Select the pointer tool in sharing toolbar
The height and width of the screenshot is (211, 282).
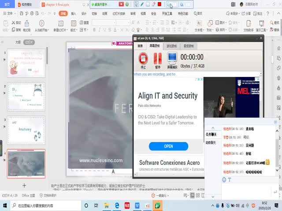click(136, 4)
